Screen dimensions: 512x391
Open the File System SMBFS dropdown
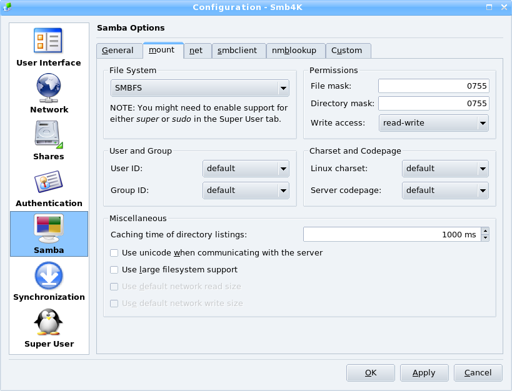pyautogui.click(x=200, y=88)
